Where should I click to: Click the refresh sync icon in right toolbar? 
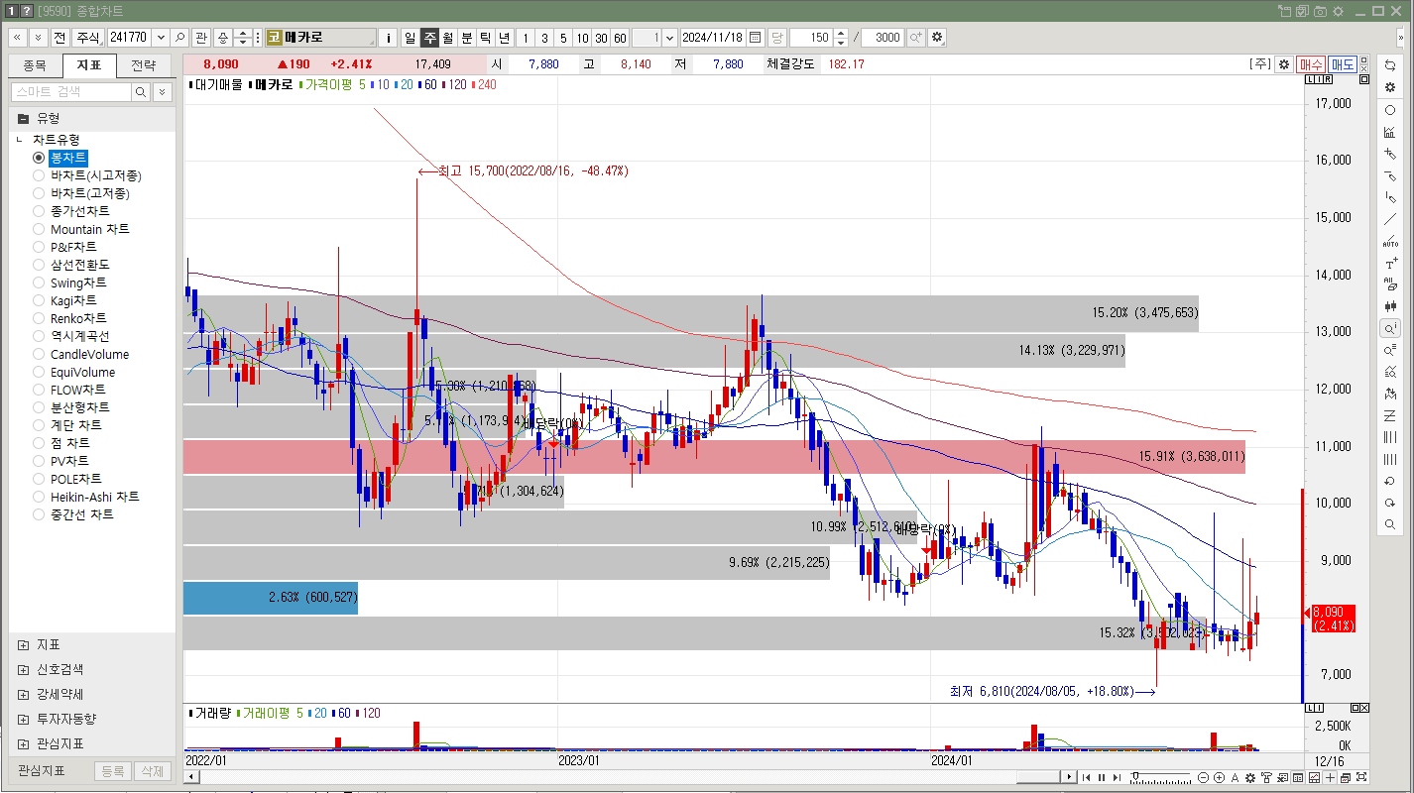[1390, 65]
